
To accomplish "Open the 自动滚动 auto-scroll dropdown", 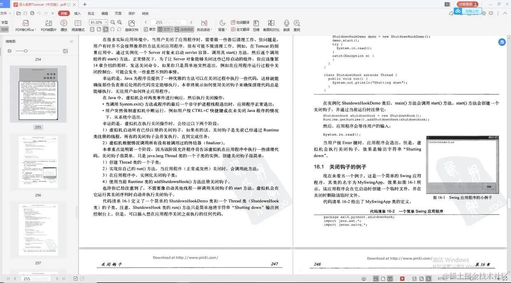I will tap(204, 26).
